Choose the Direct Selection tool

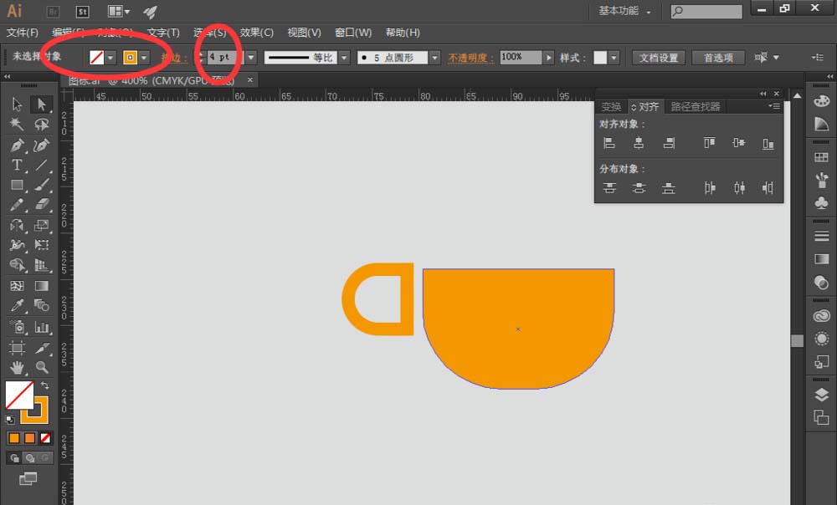click(41, 104)
